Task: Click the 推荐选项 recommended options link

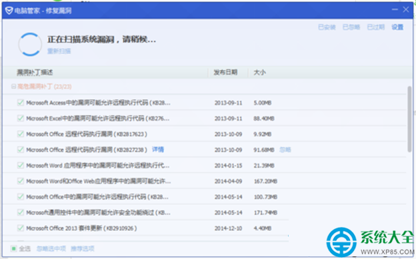Action: (x=83, y=248)
